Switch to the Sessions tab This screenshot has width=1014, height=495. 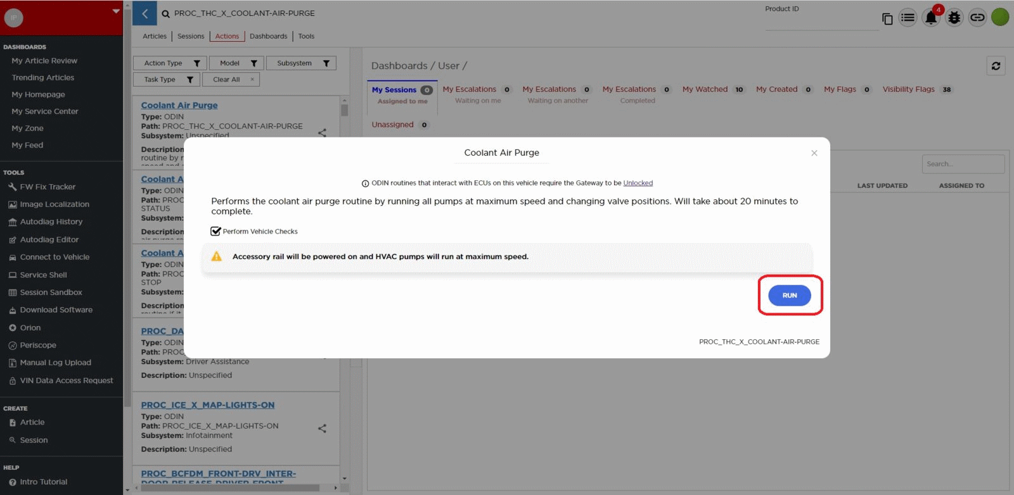(x=191, y=36)
